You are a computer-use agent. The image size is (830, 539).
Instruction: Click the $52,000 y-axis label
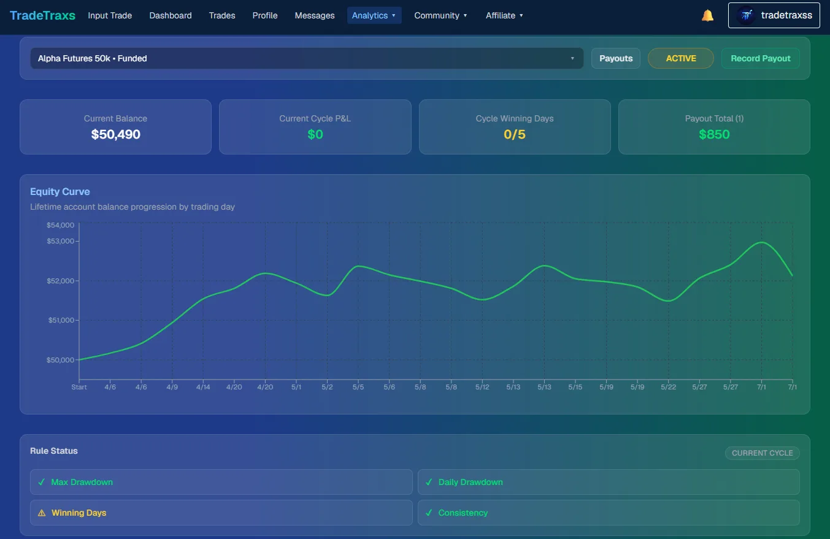[x=60, y=281]
